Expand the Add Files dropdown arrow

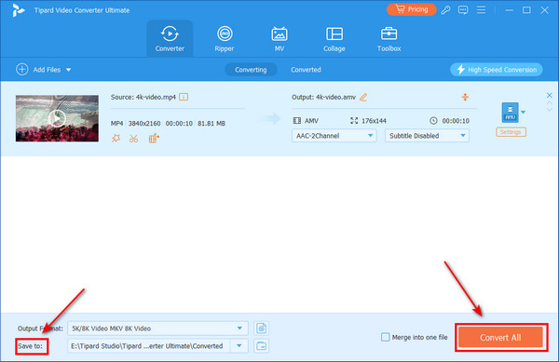pos(68,70)
